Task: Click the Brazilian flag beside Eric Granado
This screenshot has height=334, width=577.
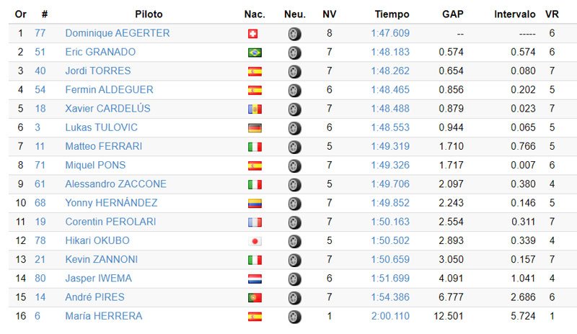Action: 255,53
